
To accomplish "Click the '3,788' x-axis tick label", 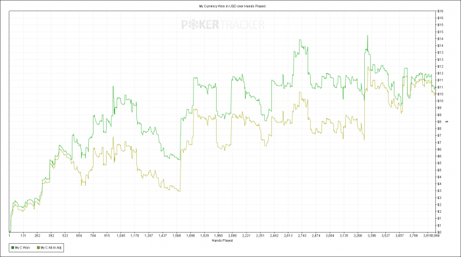I will point(414,235).
